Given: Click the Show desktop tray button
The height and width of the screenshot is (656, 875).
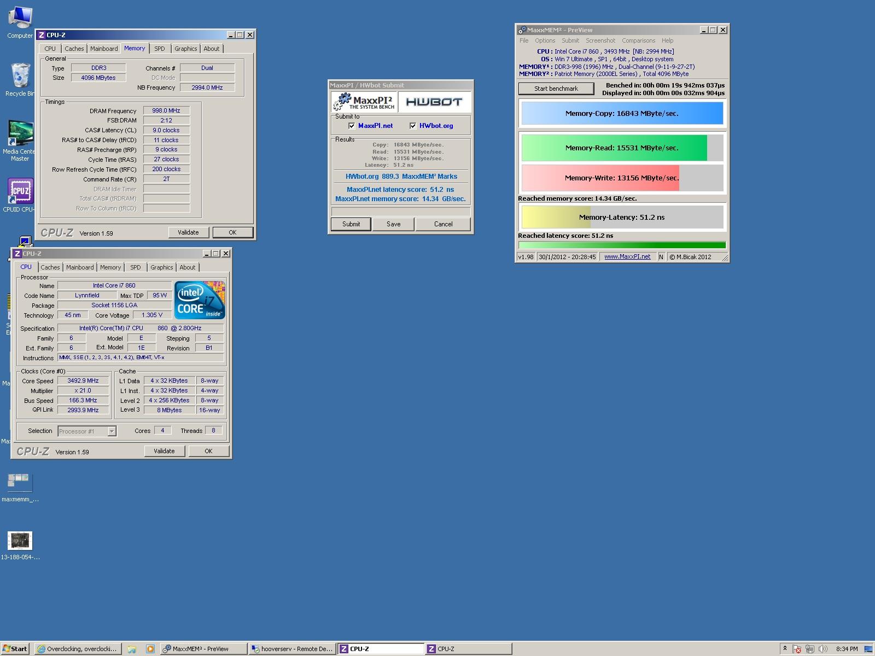Looking at the screenshot, I should click(868, 649).
